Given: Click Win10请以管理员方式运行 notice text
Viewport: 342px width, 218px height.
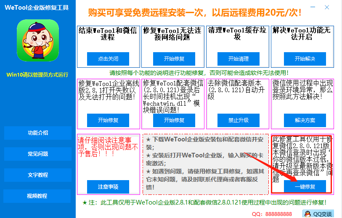Looking at the screenshot, I should [x=37, y=74].
